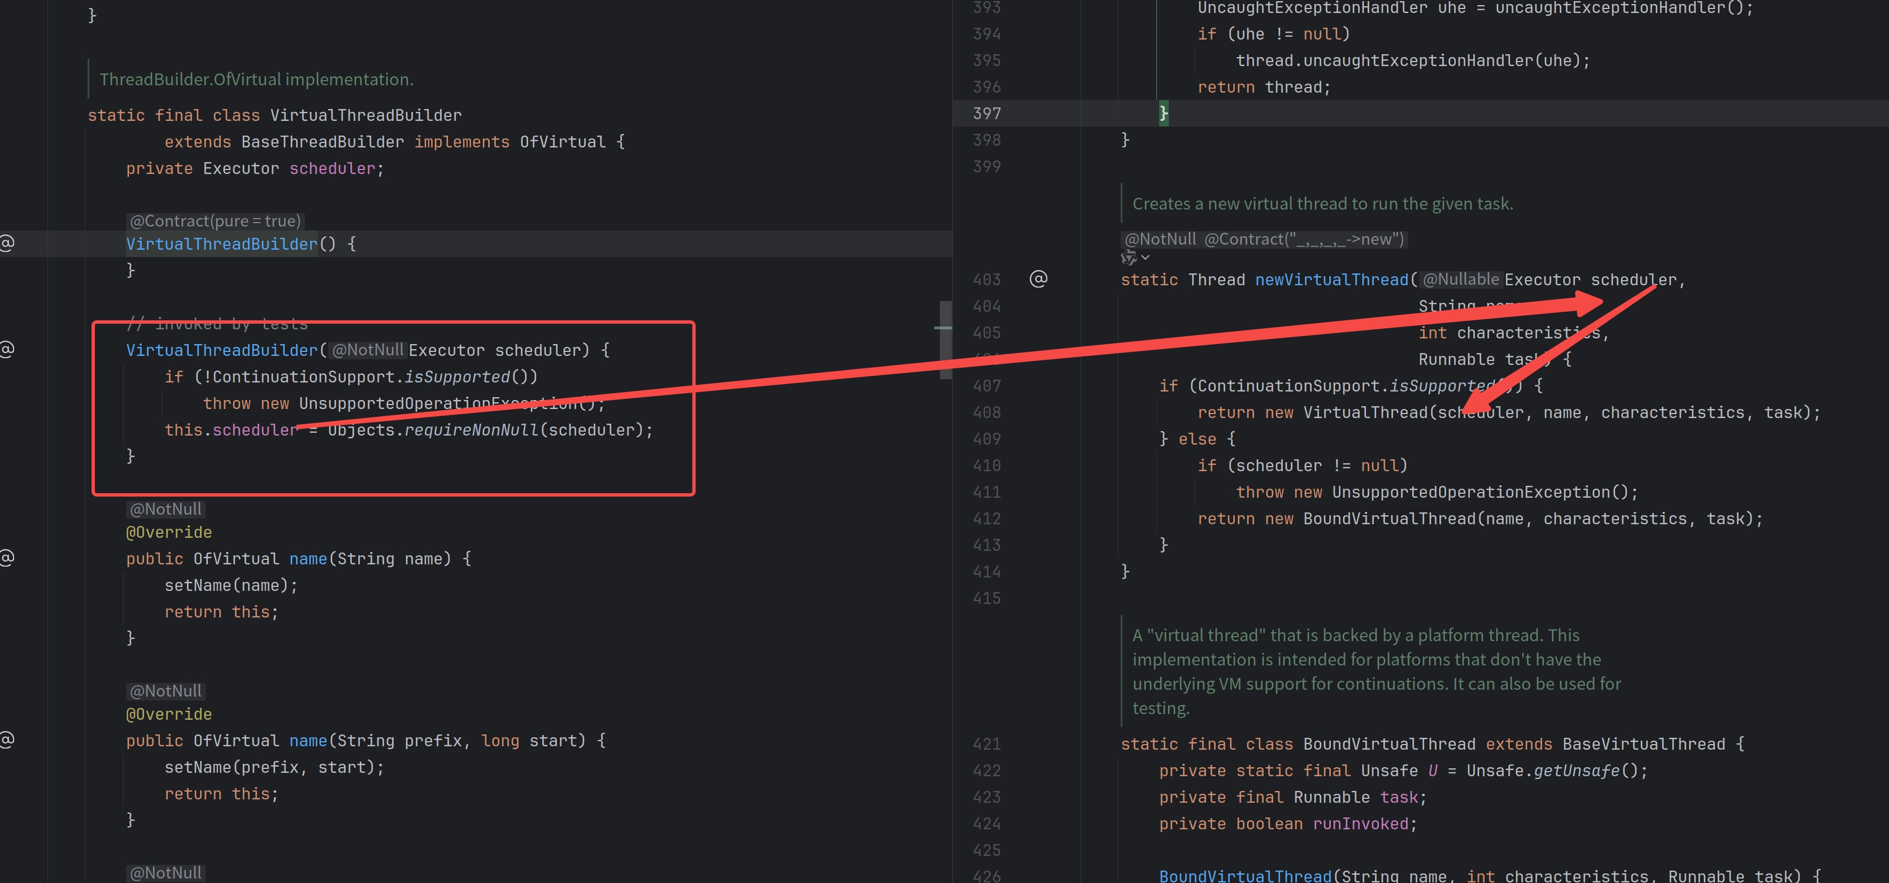Click the @Contract(pure = true) inlay hint

point(215,221)
